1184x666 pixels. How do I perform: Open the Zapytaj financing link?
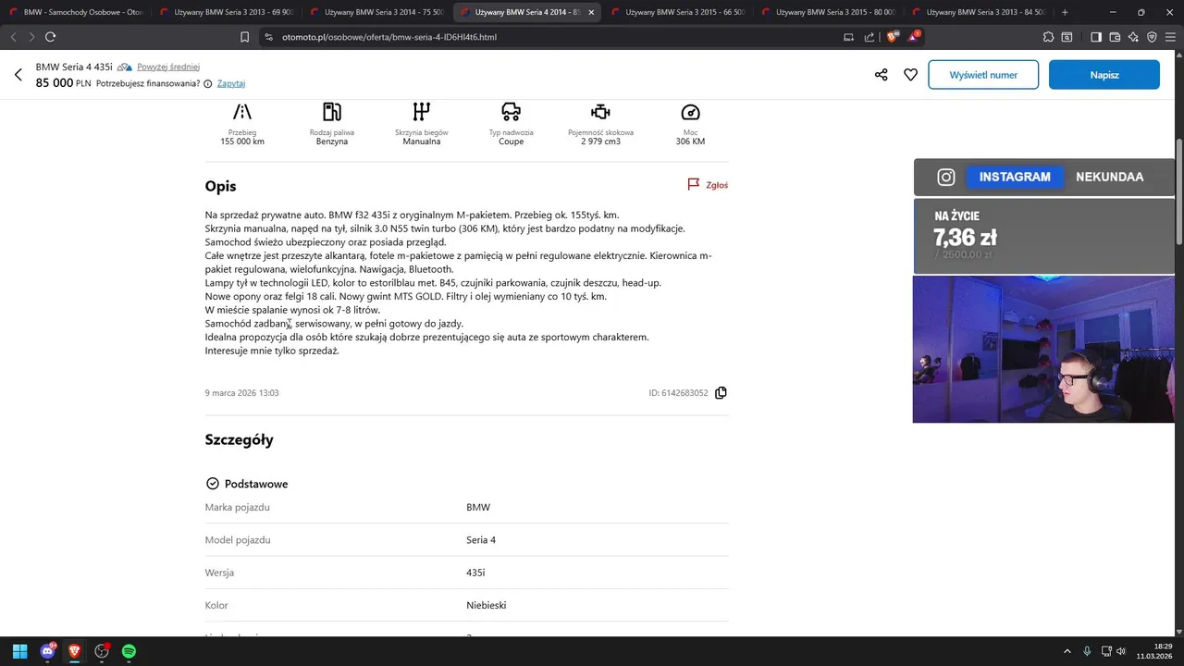pos(231,83)
